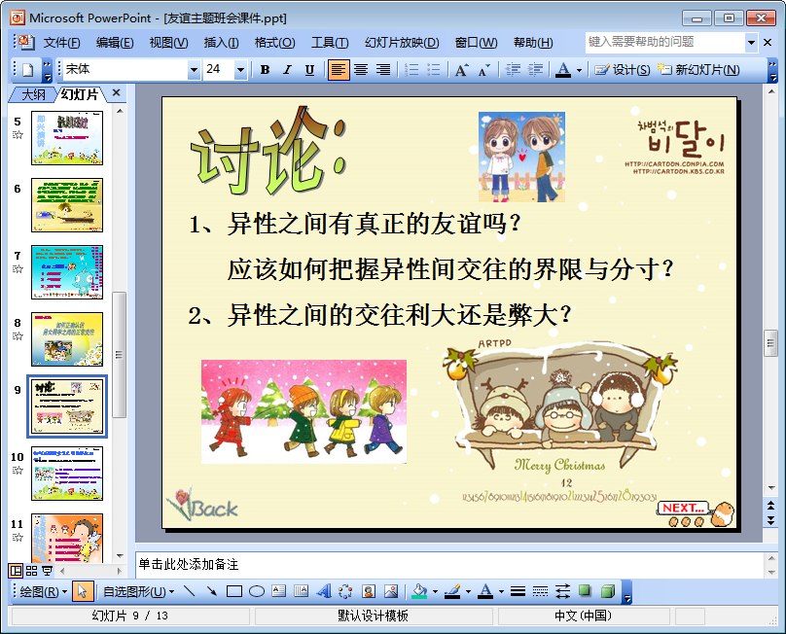Insert picture from file
This screenshot has height=634, width=786.
click(391, 592)
